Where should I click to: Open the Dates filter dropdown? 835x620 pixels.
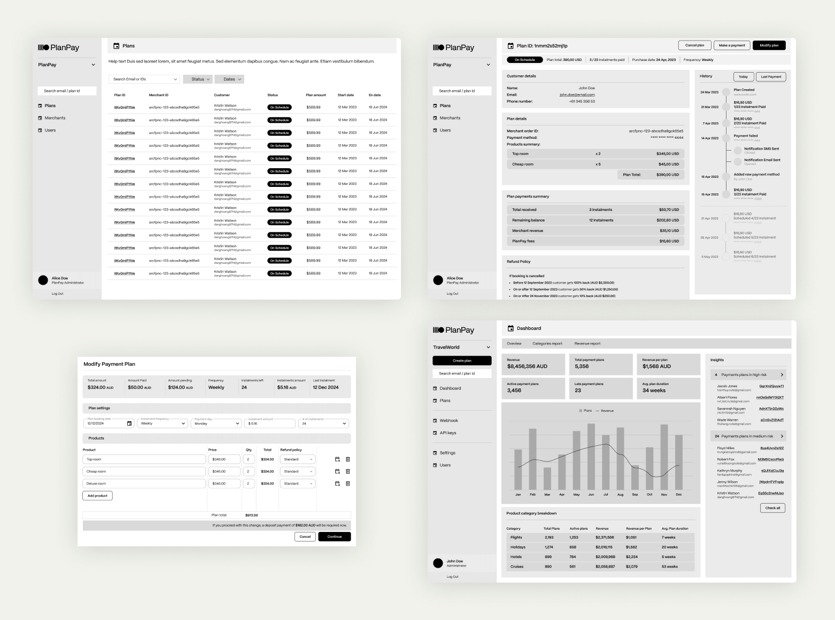229,79
